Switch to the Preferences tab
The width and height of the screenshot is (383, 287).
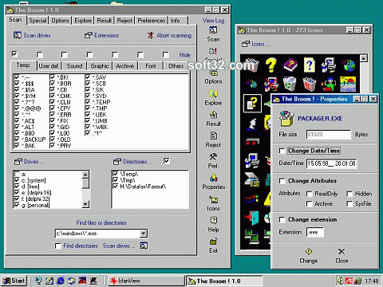tap(152, 21)
